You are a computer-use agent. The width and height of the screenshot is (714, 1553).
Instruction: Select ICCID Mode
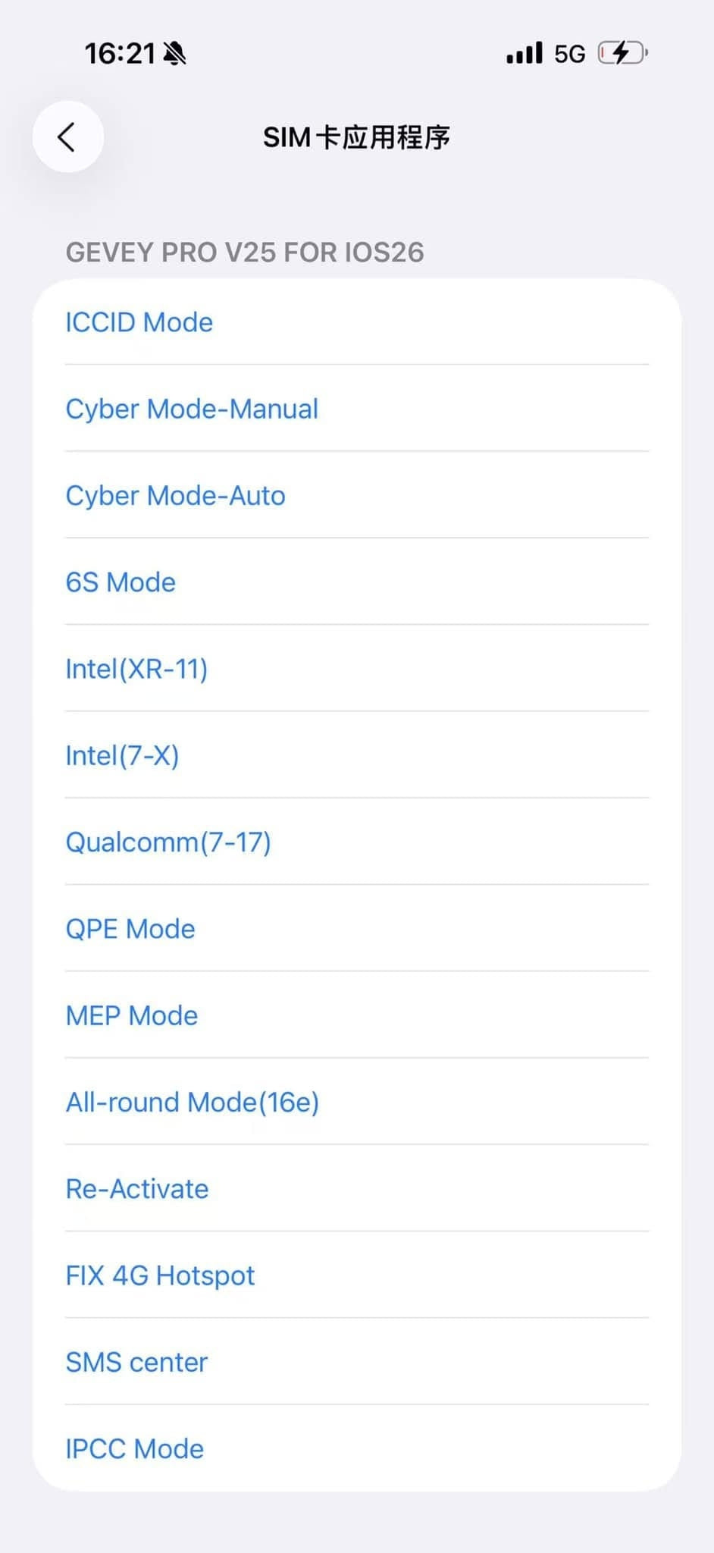tap(139, 322)
